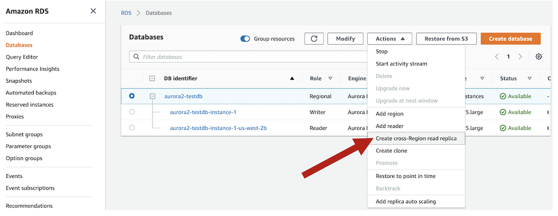Open the aurora2-testdb link
This screenshot has height=216, width=558.
(x=184, y=96)
